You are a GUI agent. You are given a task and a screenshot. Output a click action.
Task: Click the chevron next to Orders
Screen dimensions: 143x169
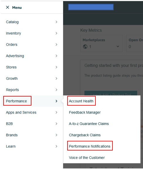coord(56,45)
